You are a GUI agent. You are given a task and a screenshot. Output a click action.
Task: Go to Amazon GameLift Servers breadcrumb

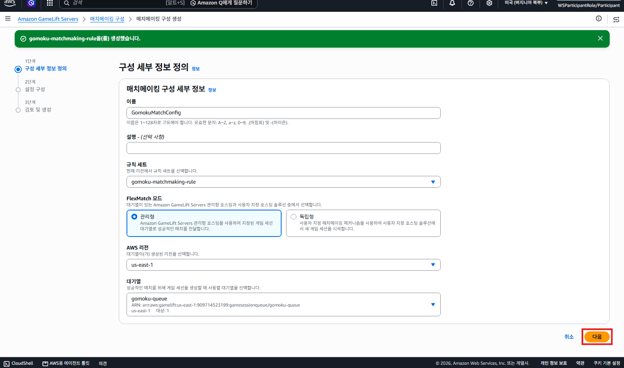pyautogui.click(x=48, y=19)
